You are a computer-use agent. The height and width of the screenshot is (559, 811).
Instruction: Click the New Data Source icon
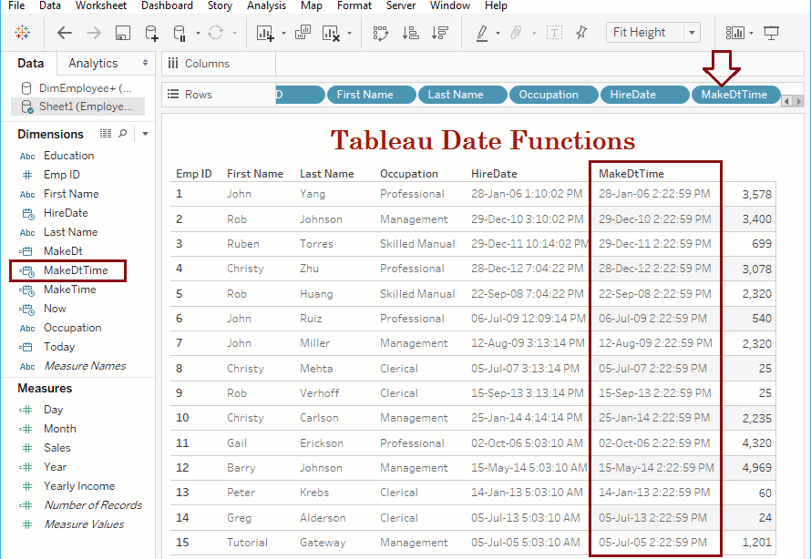point(151,33)
